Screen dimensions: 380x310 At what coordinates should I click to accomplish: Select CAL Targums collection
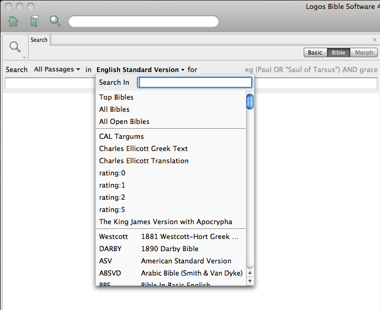click(x=171, y=137)
